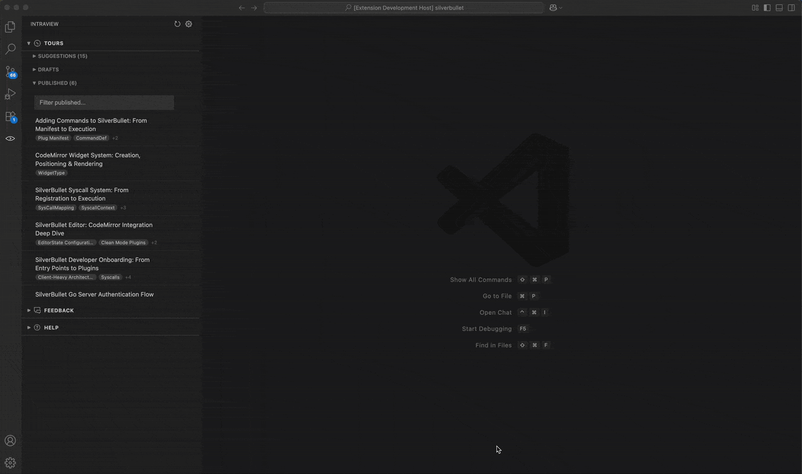802x474 pixels.
Task: Open the Copilot dropdown chevron
Action: [x=561, y=8]
